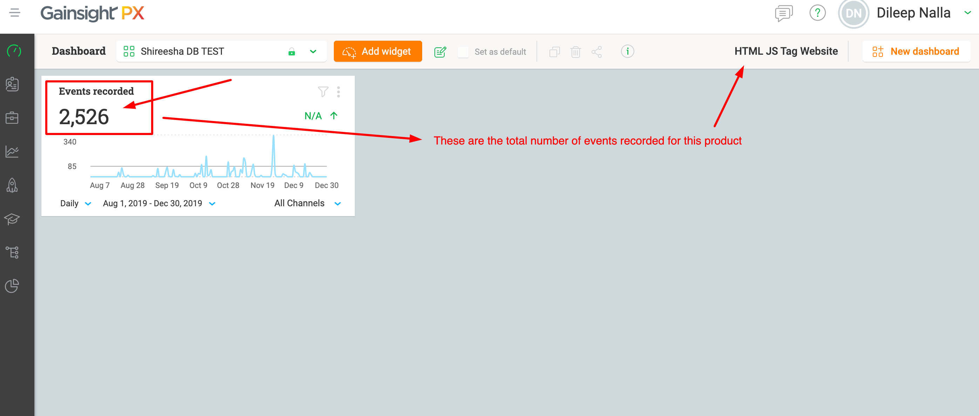Click the Dileep Nalla user name

click(913, 13)
